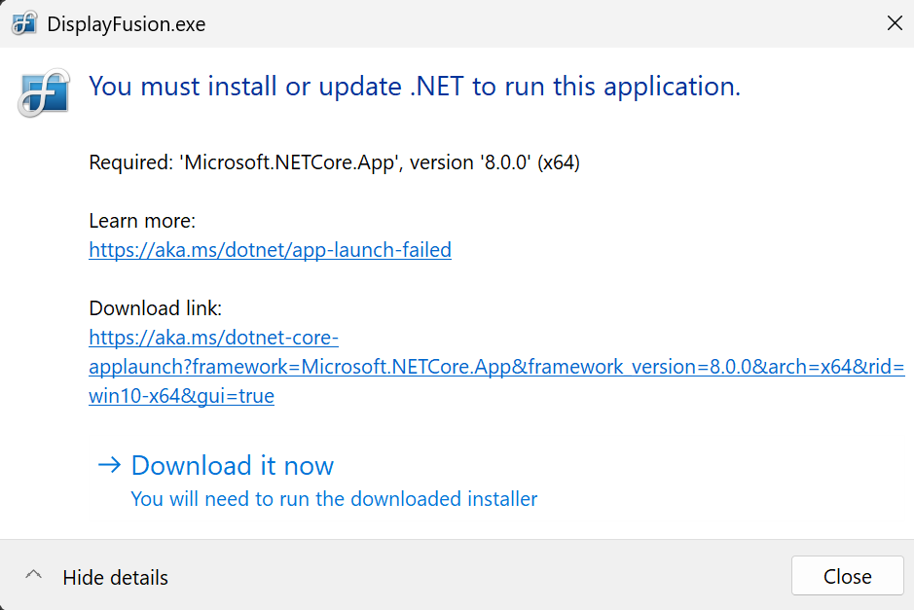Click the 'You must install or update .NET' heading
The height and width of the screenshot is (610, 914).
(x=415, y=87)
